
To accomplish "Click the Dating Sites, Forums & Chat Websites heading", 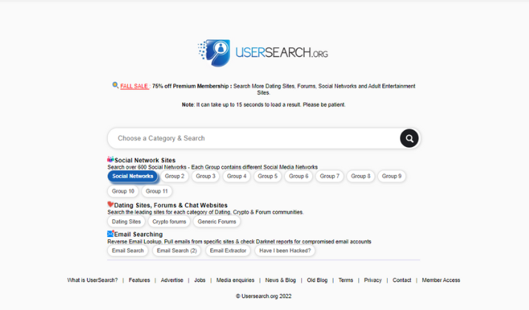I will (171, 205).
